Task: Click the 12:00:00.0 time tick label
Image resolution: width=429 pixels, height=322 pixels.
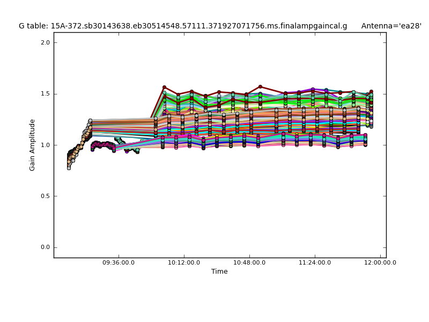Action: point(380,263)
